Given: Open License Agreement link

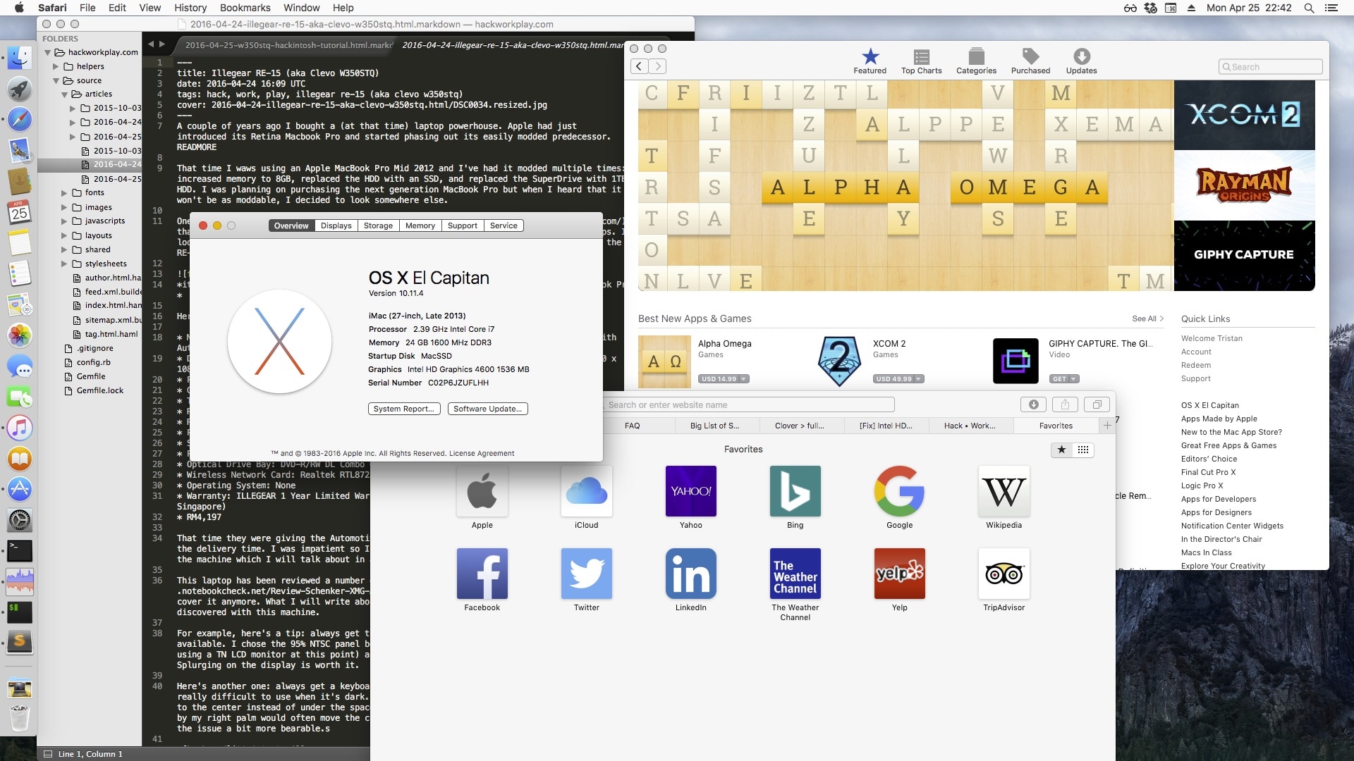Looking at the screenshot, I should point(482,453).
